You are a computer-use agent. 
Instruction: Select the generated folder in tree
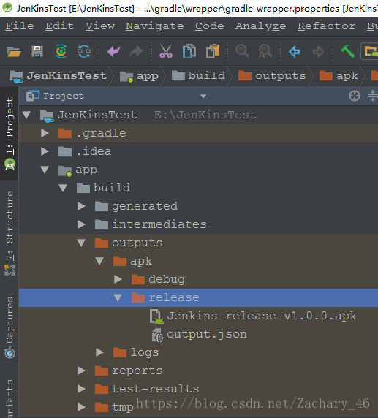(x=136, y=206)
